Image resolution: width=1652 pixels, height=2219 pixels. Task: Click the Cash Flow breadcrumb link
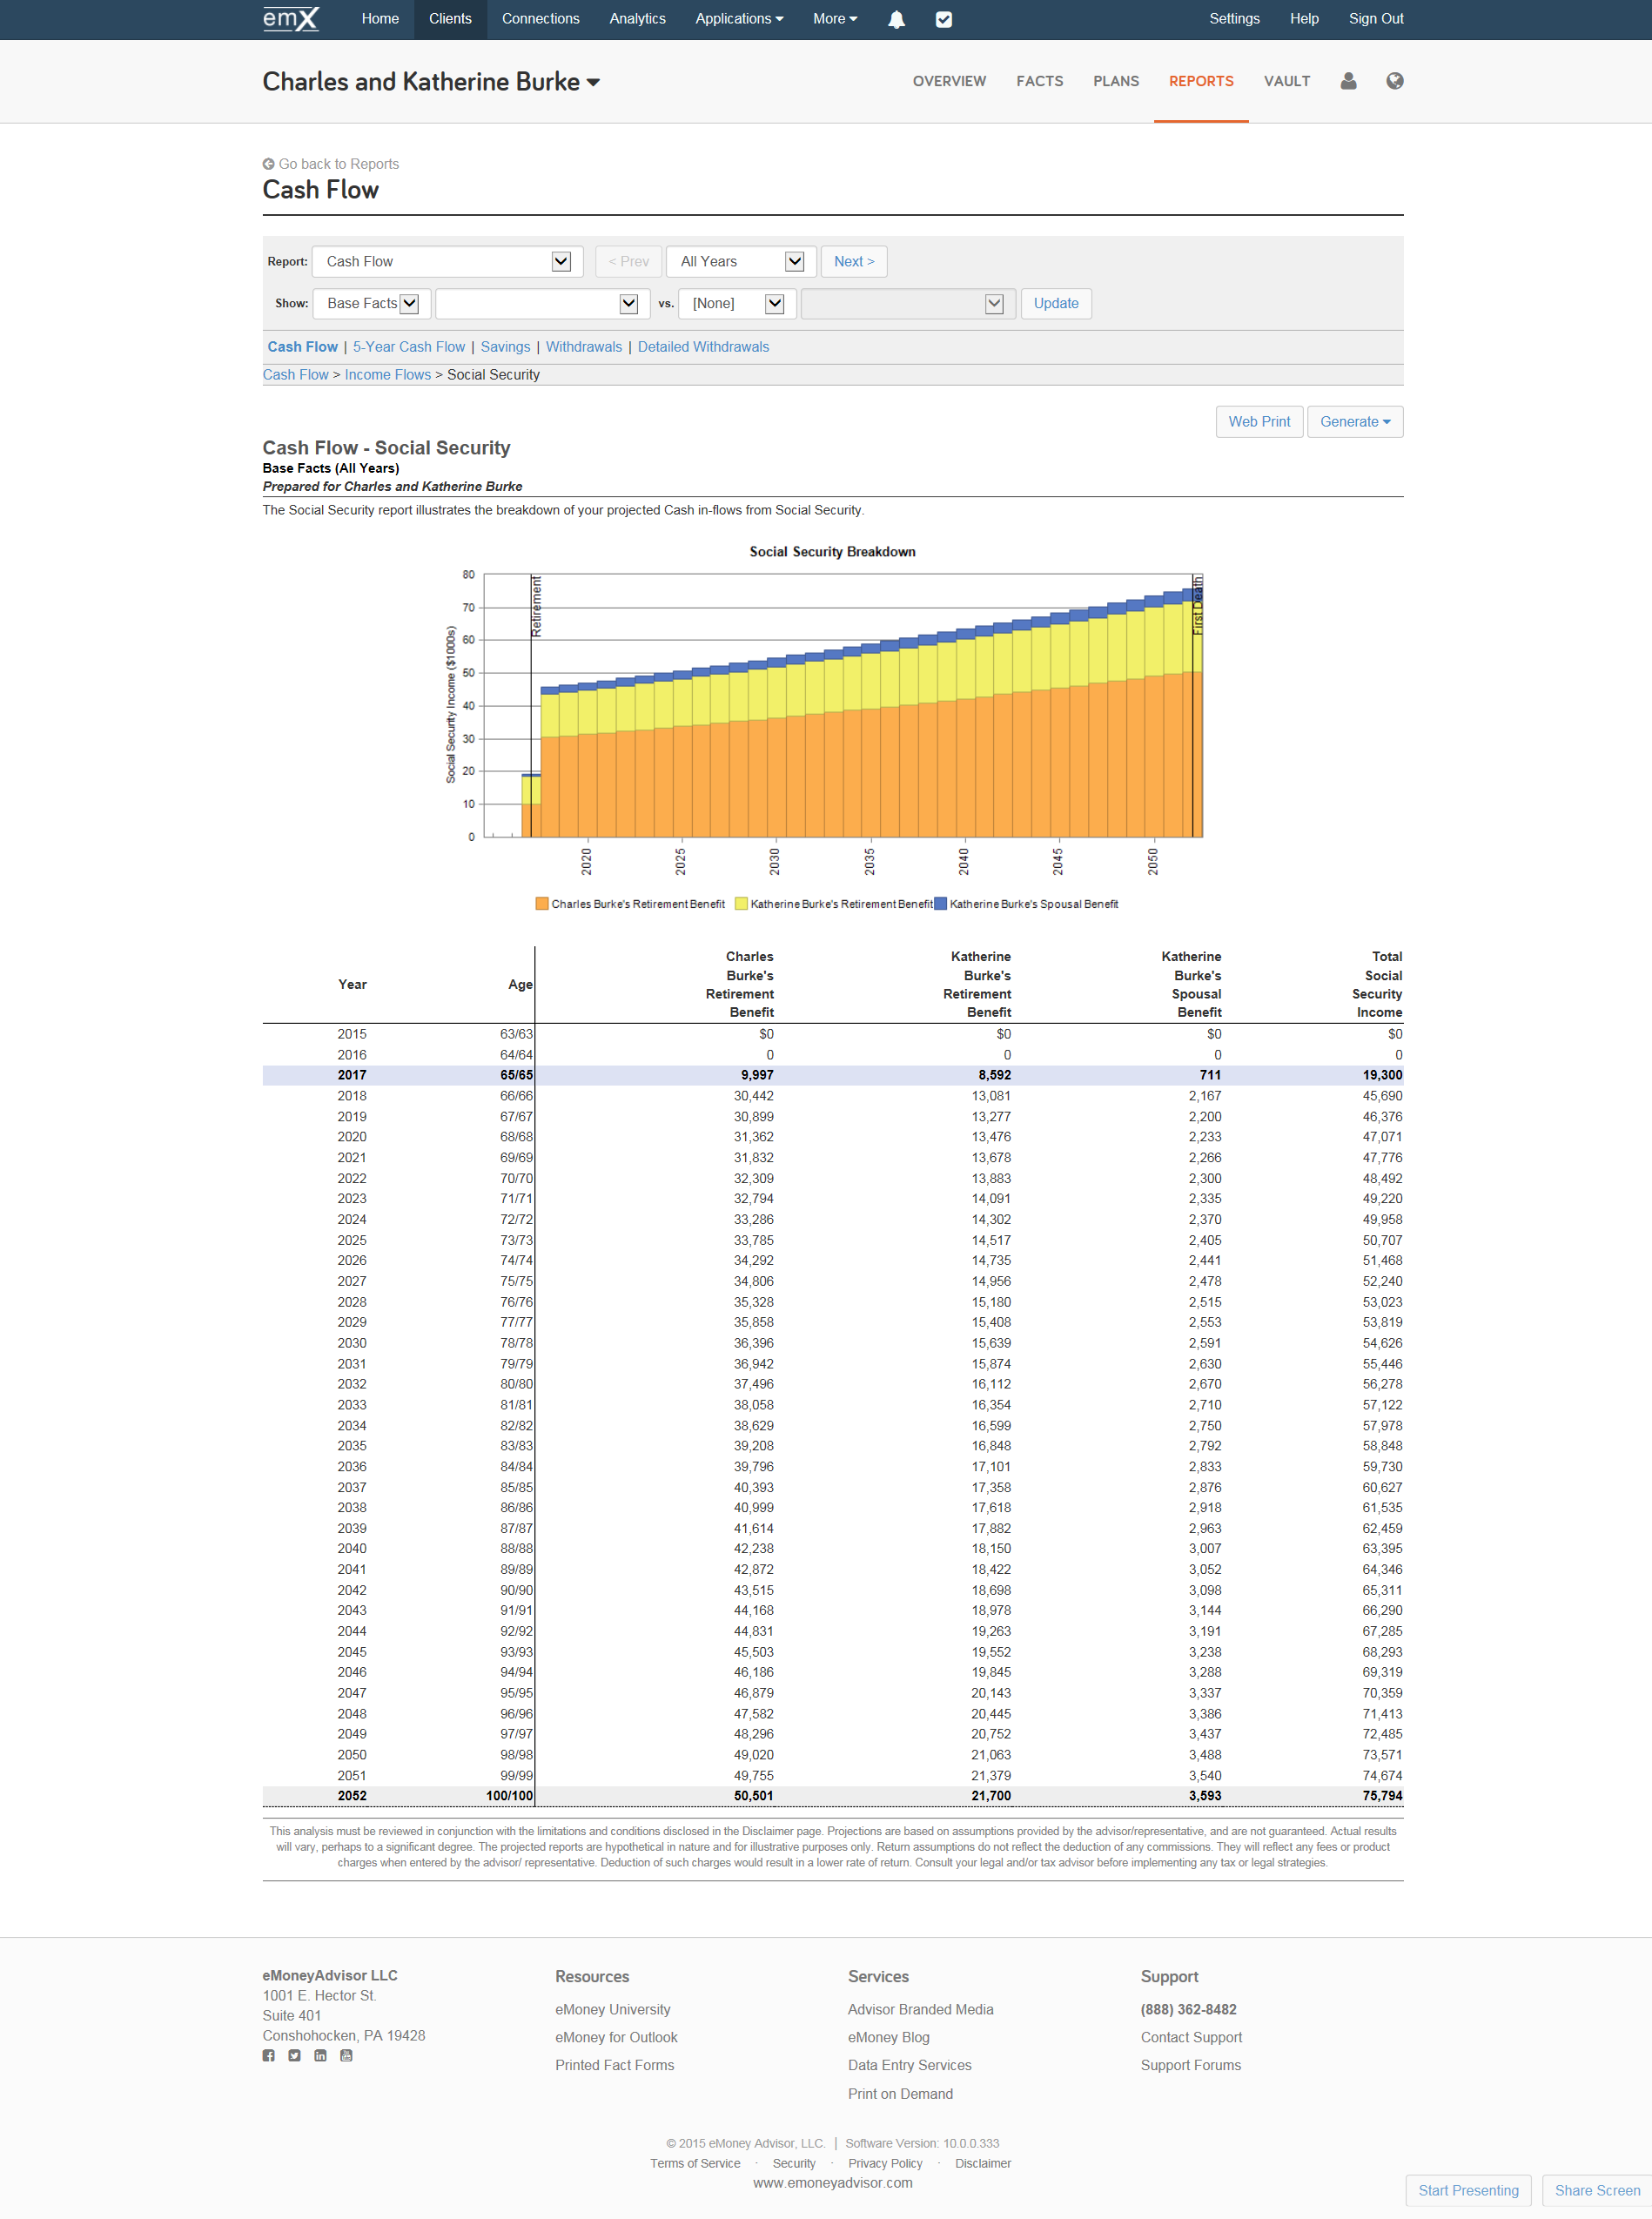coord(295,375)
